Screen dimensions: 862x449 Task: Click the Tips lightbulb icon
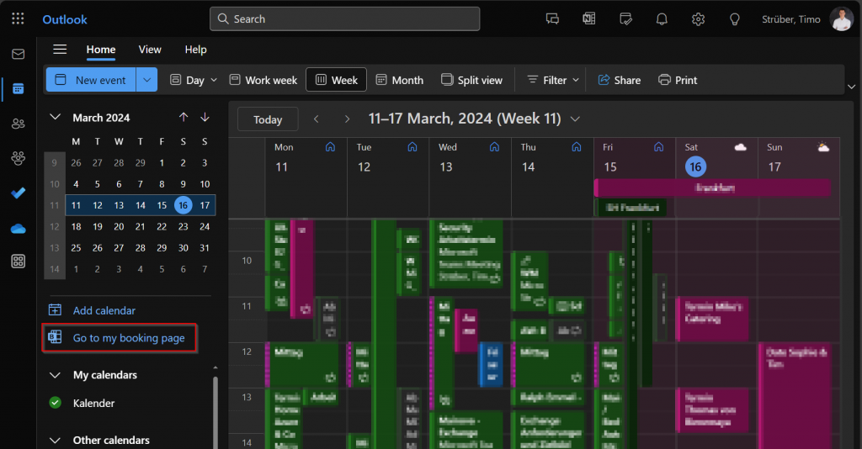tap(734, 18)
